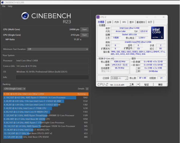The height and width of the screenshot is (143, 180).
Task: Click the Windows 10 OS field
Action: [x=52, y=72]
